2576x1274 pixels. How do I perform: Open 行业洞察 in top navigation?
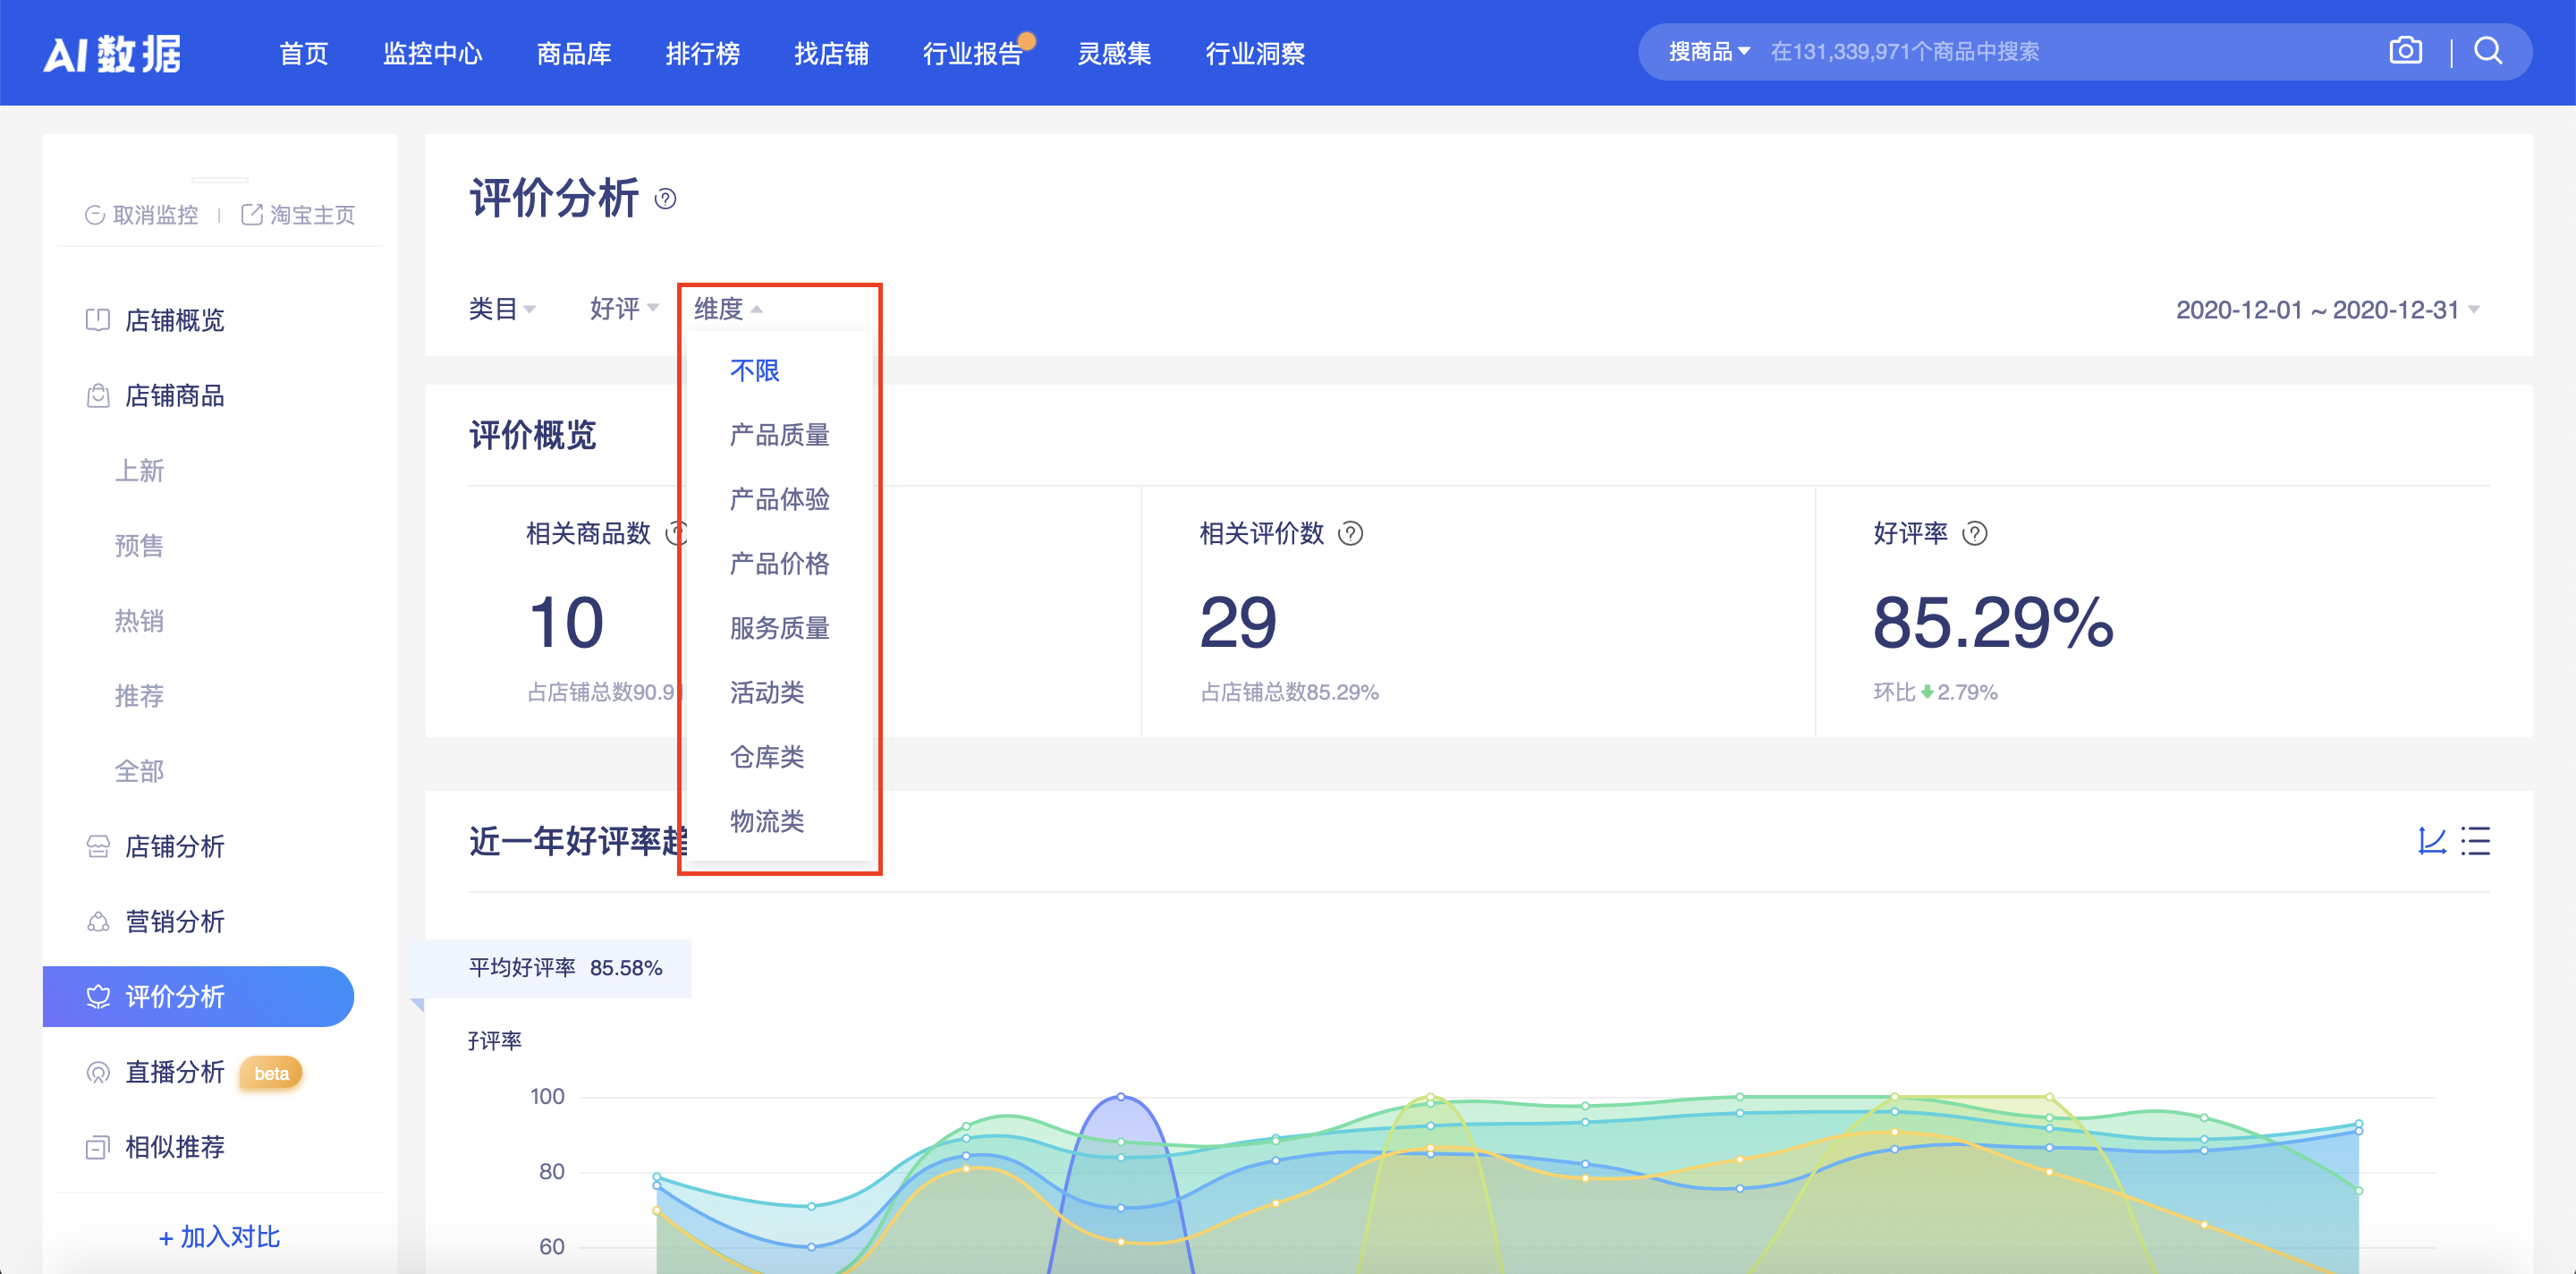pyautogui.click(x=1255, y=53)
